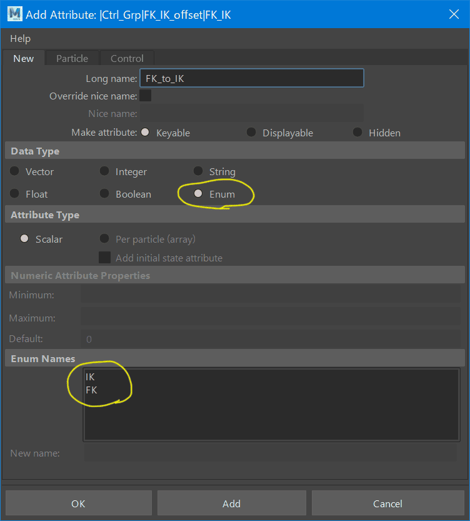Click the Cancel button
The width and height of the screenshot is (470, 521).
[x=387, y=503]
